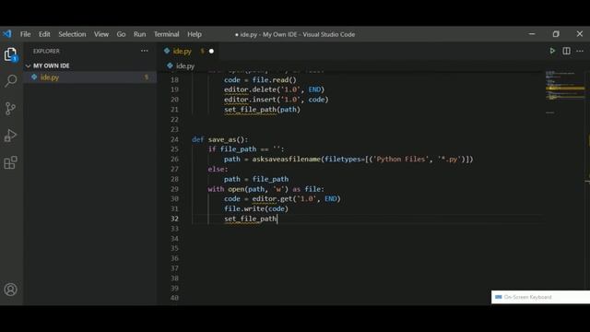Click with open(path, 'w') on line 29
Screen dimensions: 590x332
248,189
